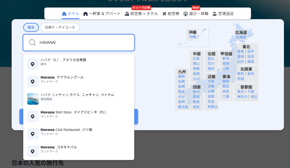
Task: Click the 北海道 region link
Action: [x=241, y=37]
